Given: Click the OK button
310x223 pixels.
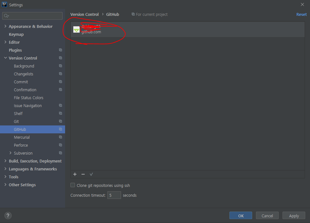Looking at the screenshot, I should click(x=240, y=215).
